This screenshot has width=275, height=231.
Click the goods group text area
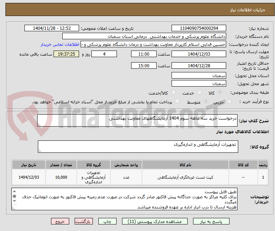(138, 147)
